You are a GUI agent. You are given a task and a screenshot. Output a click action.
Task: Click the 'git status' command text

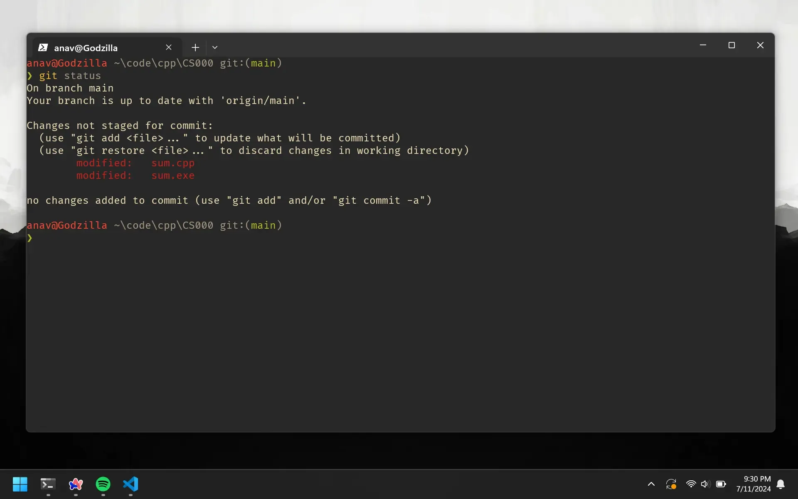[x=70, y=76]
